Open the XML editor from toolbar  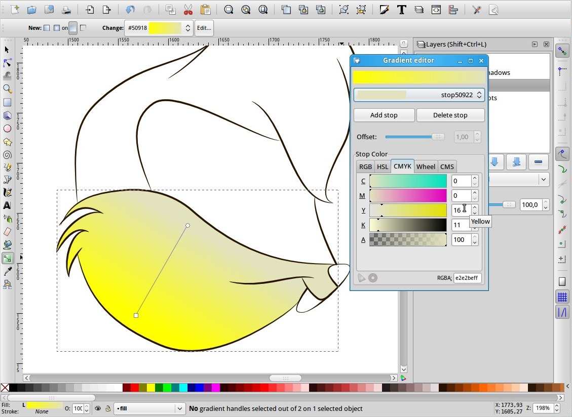tap(436, 10)
